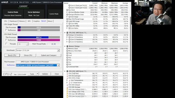Click Curve Optimizer panel in Ryzen Master

pos(34,14)
